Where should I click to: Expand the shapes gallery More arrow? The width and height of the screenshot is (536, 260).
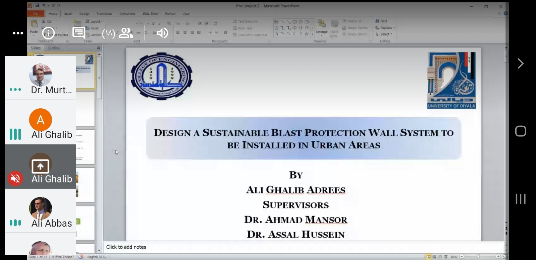(313, 34)
